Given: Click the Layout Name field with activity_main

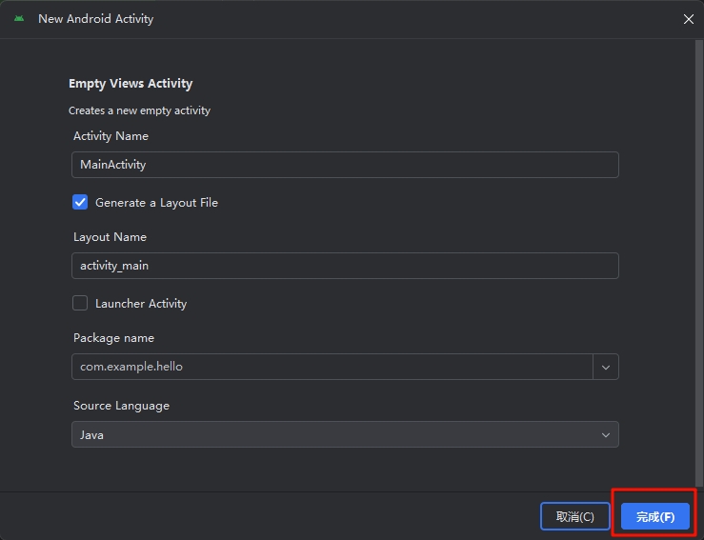Looking at the screenshot, I should (x=345, y=266).
